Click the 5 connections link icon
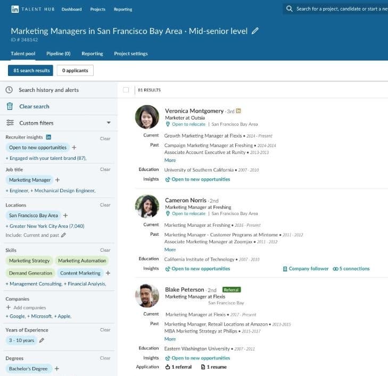This screenshot has height=376, width=388. pyautogui.click(x=335, y=269)
